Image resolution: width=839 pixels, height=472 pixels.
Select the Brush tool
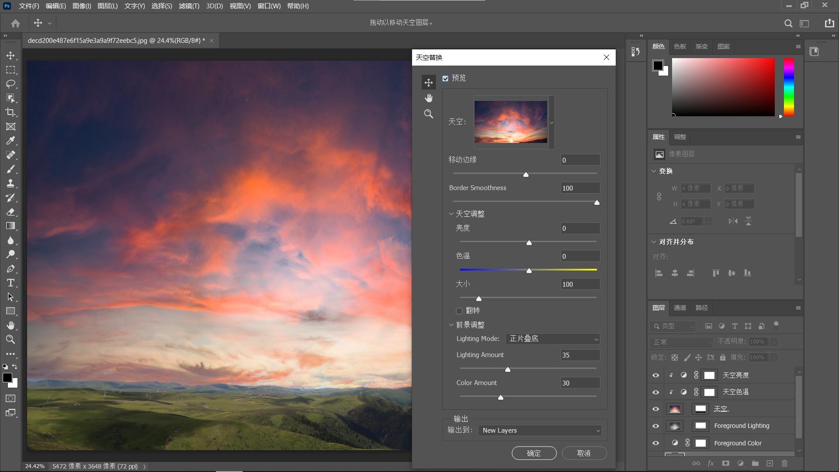coord(11,169)
